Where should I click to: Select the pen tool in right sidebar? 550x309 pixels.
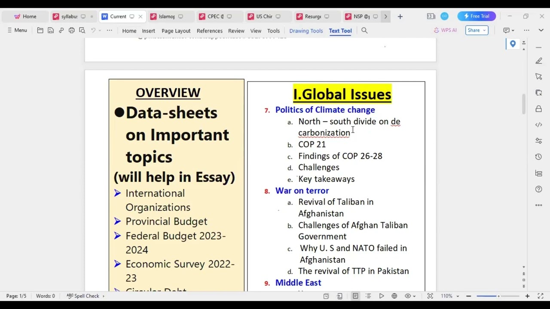(539, 61)
